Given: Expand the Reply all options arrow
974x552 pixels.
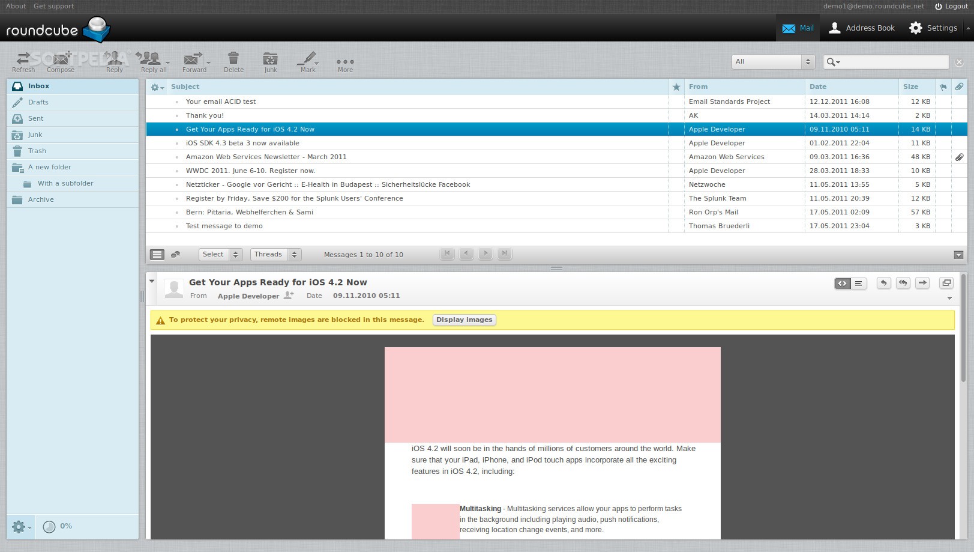Looking at the screenshot, I should (168, 62).
